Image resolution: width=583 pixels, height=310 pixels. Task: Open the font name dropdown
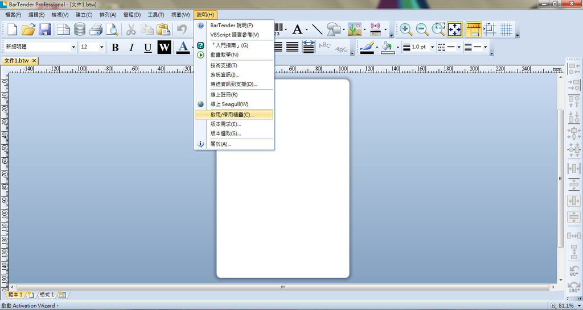point(73,47)
